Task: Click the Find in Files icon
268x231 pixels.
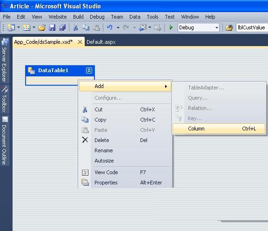Action: coord(229,27)
